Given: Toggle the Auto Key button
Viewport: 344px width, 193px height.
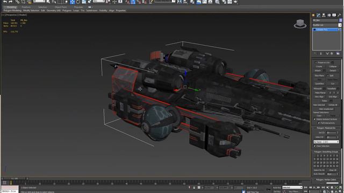Looking at the screenshot, I should tap(277, 188).
